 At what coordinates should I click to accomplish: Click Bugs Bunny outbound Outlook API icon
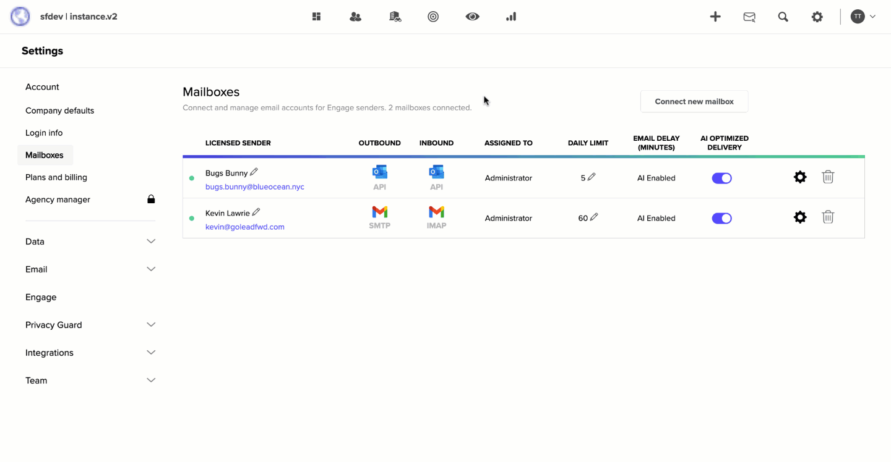(x=380, y=172)
